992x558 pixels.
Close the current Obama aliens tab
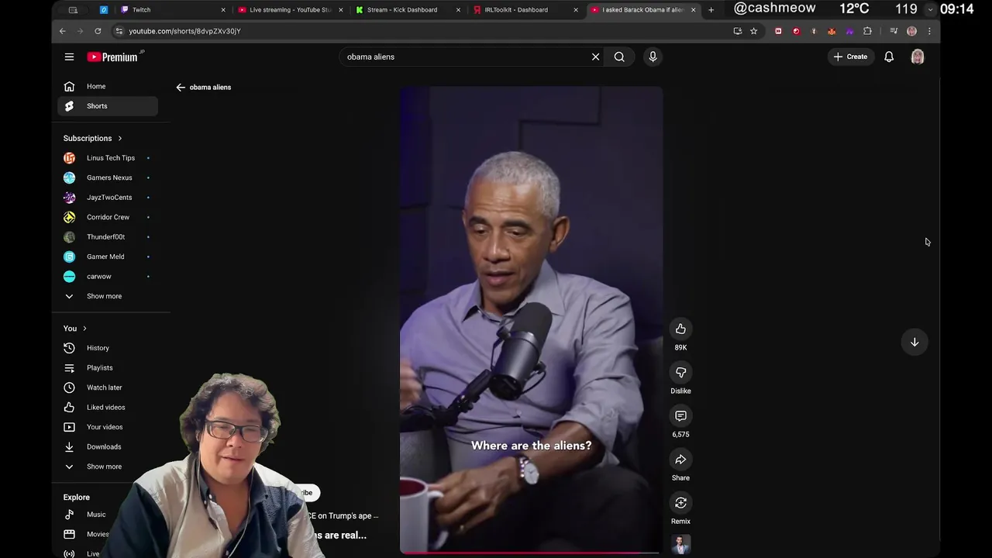point(693,10)
